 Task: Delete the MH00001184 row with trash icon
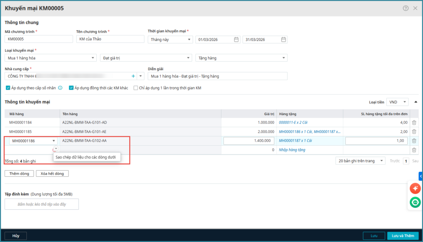tap(414, 123)
